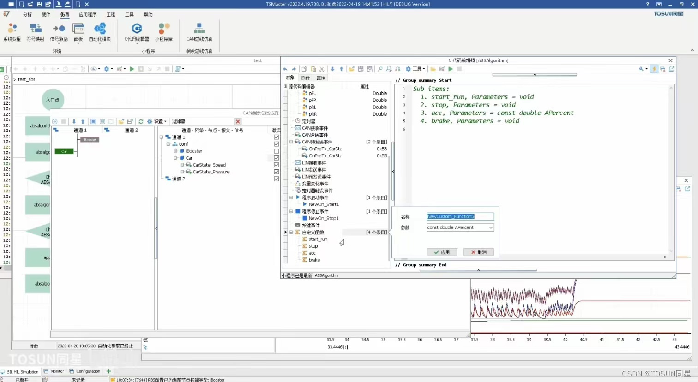This screenshot has width=698, height=382.
Task: Toggle the conf activation checkbox
Action: [x=276, y=144]
